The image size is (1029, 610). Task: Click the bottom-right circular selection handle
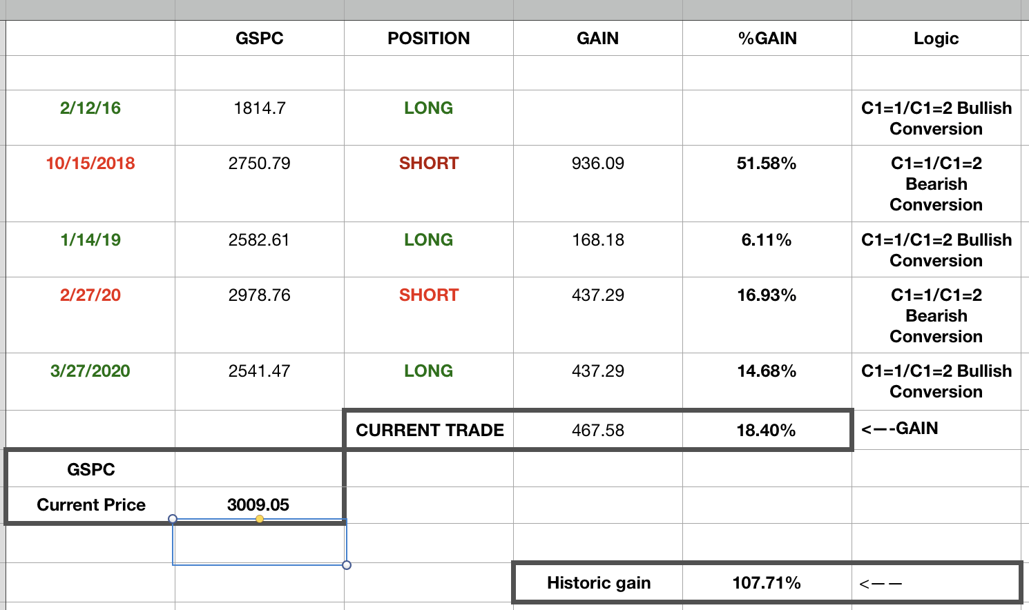[347, 565]
